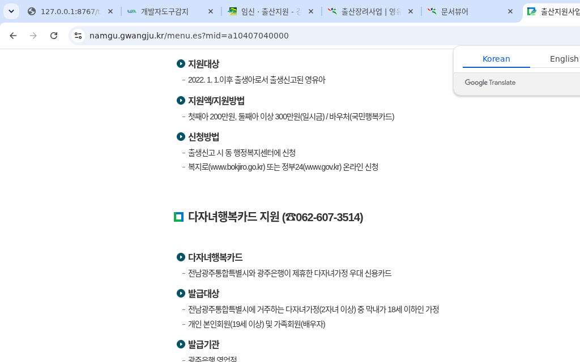
Task: Click the 복지로(www.bokjiro.go.kr) online application line
Action: point(283,167)
